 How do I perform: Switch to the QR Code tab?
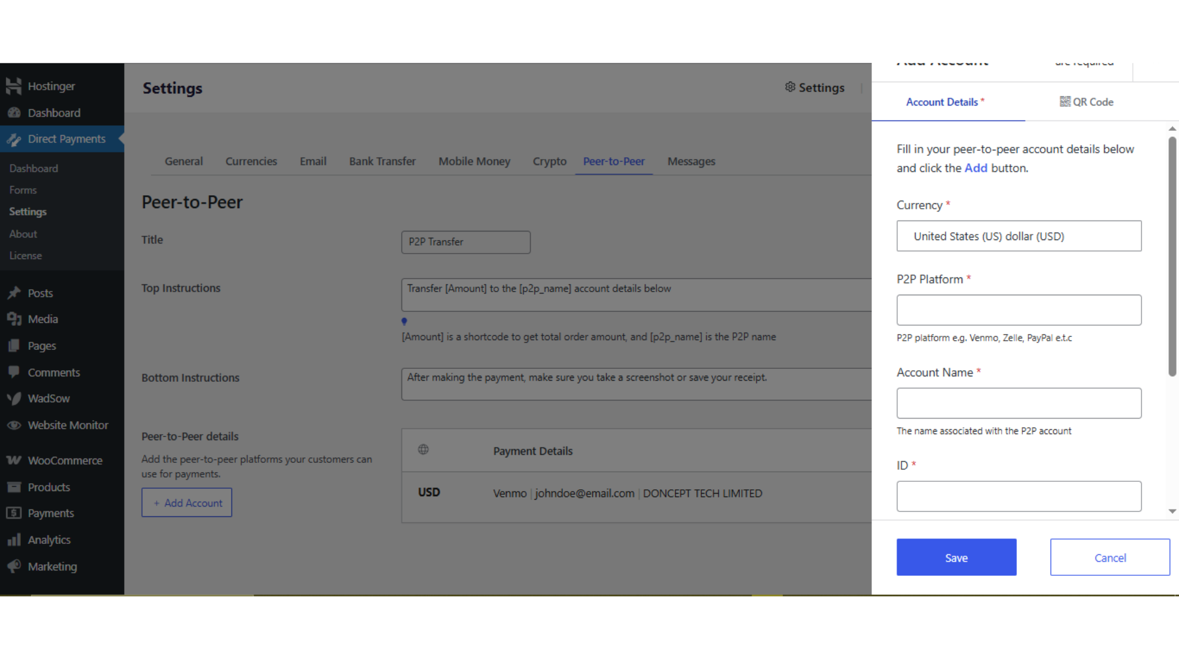click(1086, 102)
